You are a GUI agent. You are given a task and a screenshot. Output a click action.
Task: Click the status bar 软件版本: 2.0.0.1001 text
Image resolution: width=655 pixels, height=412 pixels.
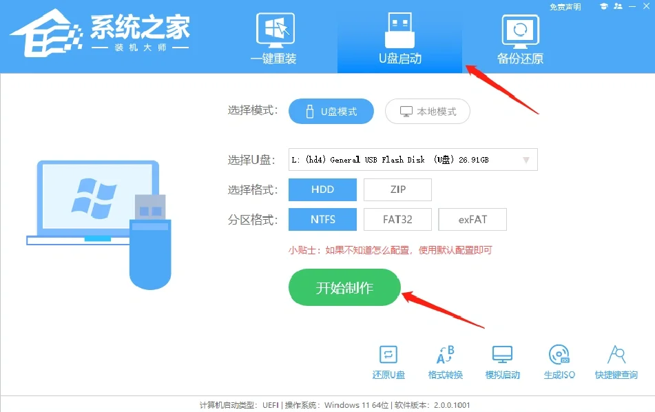click(x=432, y=405)
